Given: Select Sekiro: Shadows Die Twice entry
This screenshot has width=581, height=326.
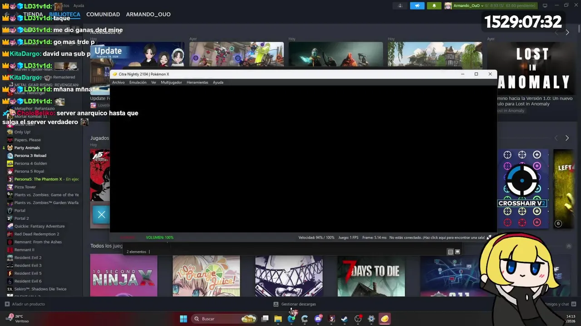Looking at the screenshot, I should coord(40,289).
